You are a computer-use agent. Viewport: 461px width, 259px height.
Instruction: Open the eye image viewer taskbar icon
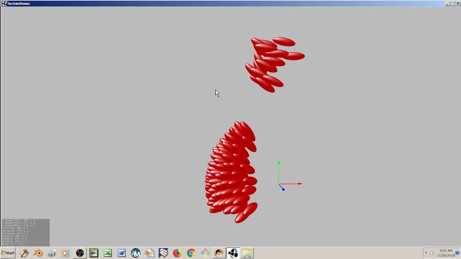94,253
